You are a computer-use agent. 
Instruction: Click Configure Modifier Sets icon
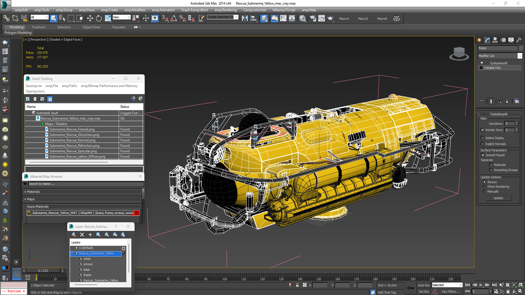click(517, 101)
